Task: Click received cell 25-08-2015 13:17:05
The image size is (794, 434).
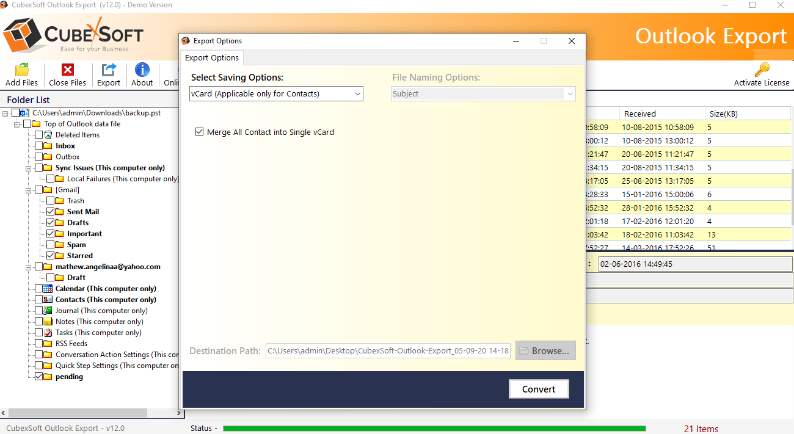Action: (x=658, y=181)
